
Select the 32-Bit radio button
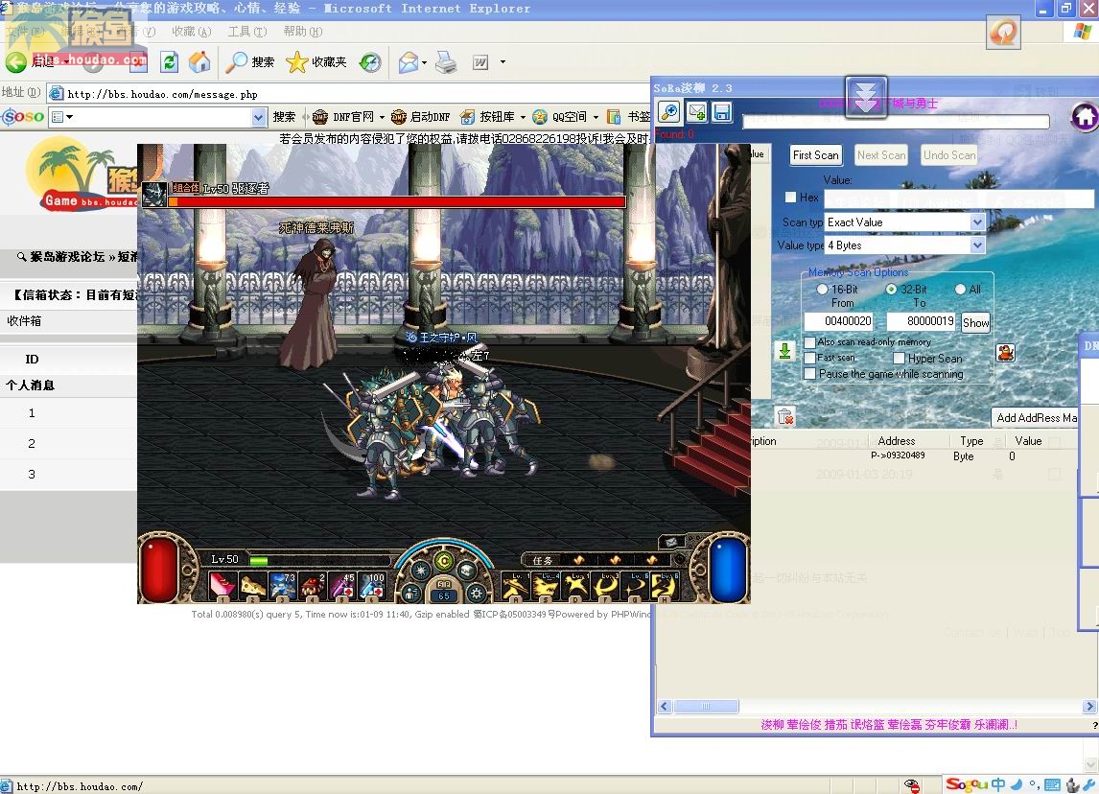(891, 289)
